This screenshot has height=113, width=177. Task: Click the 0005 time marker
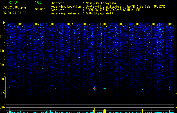pos(87,24)
